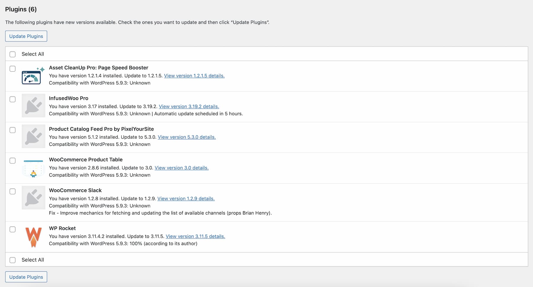
Task: Click the InfusedWoo Pro placeholder plug icon
Action: tap(33, 106)
